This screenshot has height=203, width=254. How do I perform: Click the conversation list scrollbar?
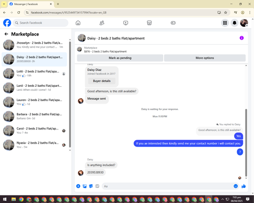click(x=70, y=94)
